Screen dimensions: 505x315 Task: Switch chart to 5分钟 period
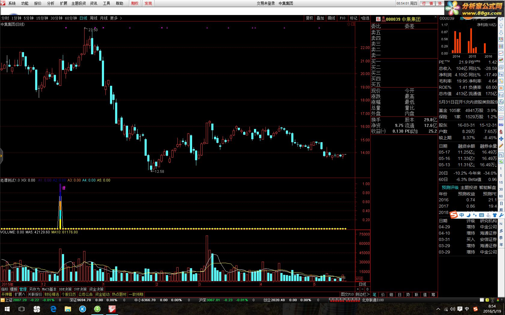tap(29, 18)
